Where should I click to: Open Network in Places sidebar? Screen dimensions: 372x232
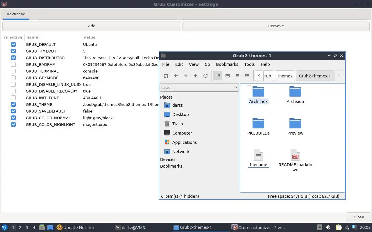(177, 151)
